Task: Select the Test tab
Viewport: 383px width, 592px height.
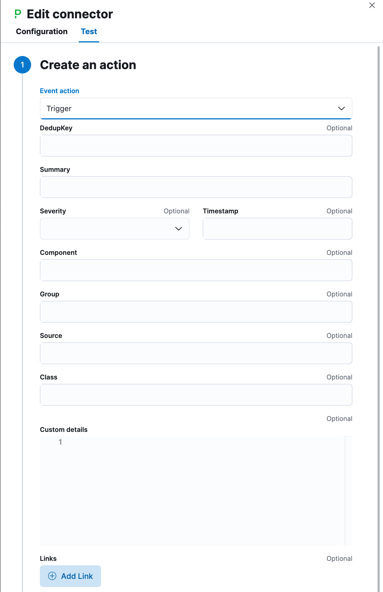Action: [x=89, y=31]
